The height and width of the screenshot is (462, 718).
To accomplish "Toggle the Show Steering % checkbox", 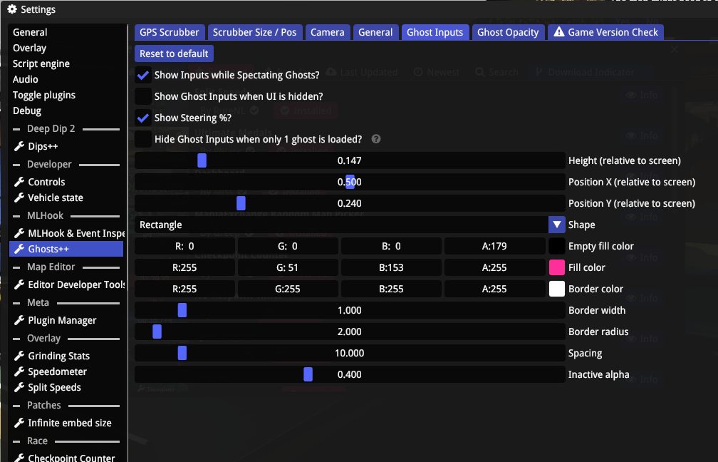I will (x=143, y=118).
